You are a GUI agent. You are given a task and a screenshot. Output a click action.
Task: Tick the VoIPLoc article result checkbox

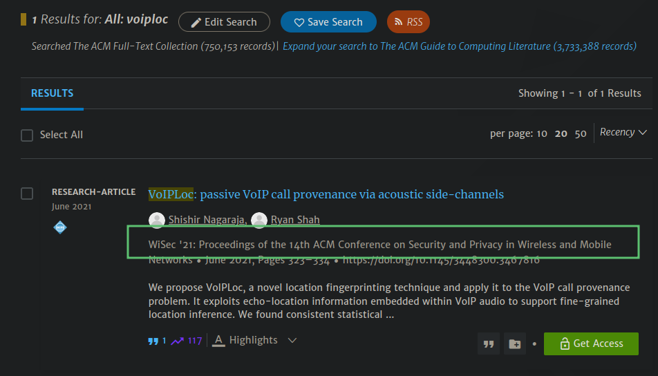(27, 194)
